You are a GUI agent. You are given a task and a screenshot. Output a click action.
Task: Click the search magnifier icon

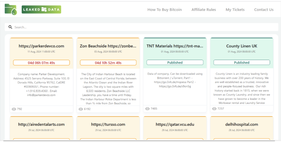click(10, 27)
